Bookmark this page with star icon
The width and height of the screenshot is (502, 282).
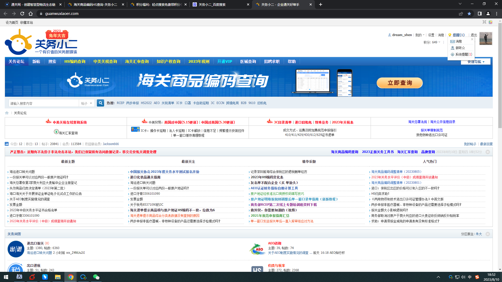click(x=469, y=14)
